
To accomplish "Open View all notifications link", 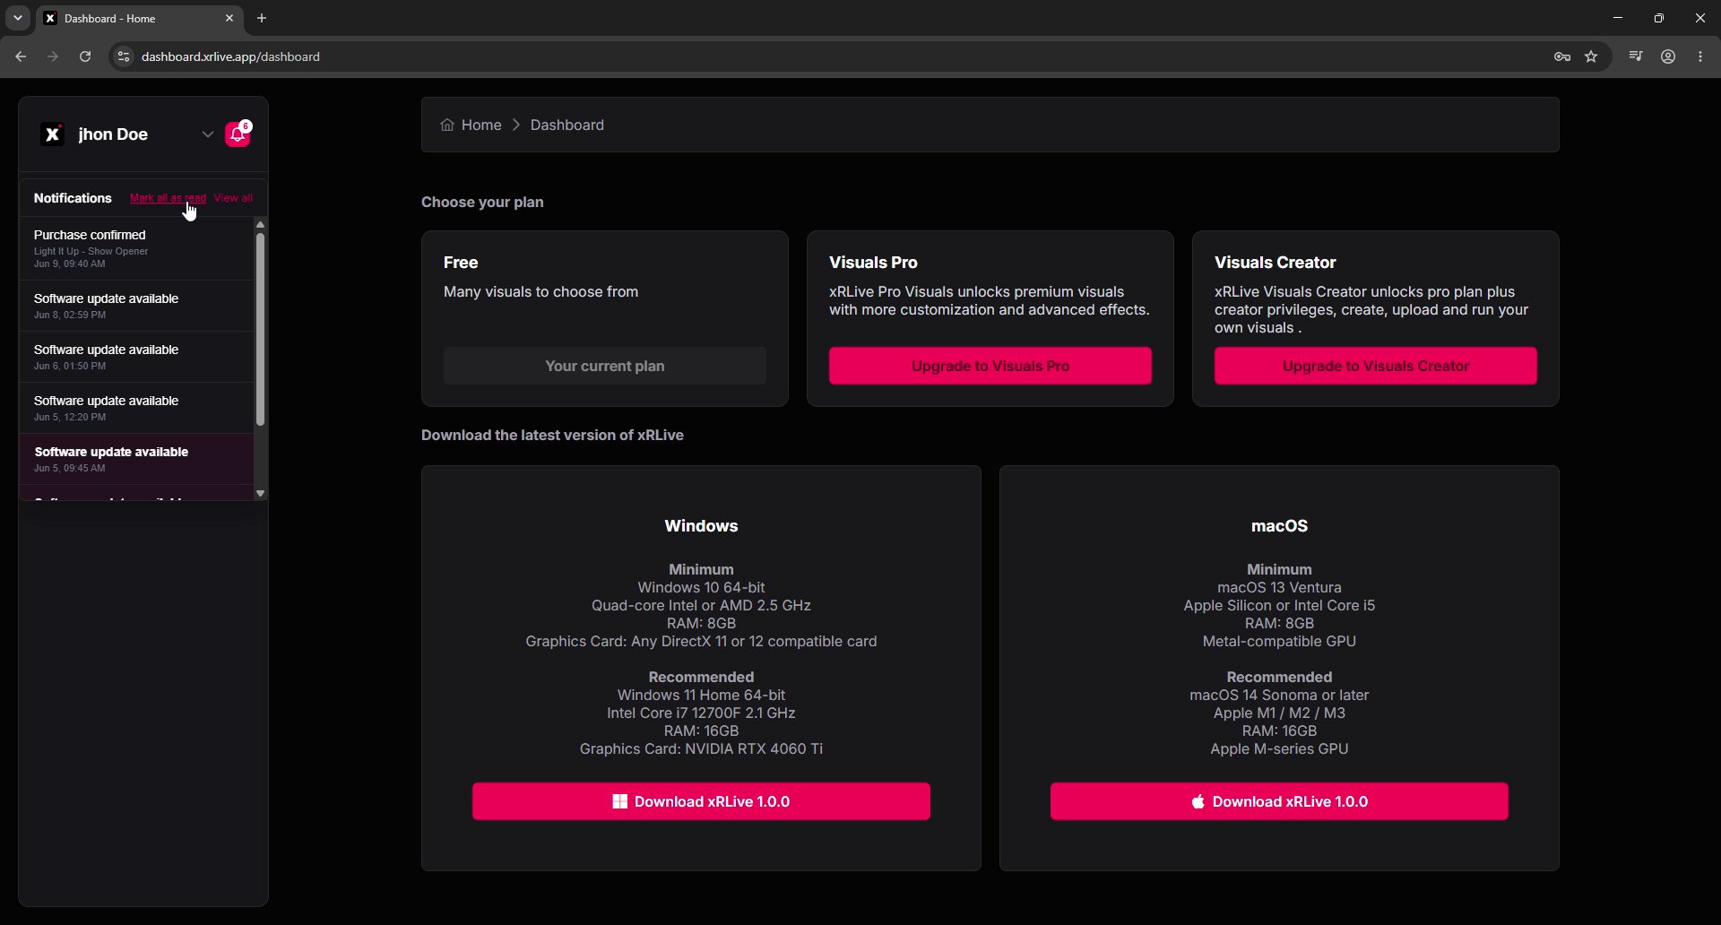I will tap(233, 198).
